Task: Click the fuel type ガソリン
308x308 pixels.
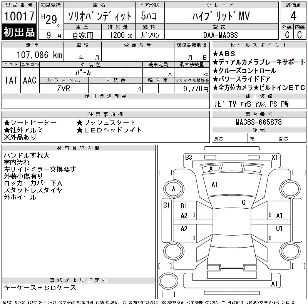Action: coord(150,35)
